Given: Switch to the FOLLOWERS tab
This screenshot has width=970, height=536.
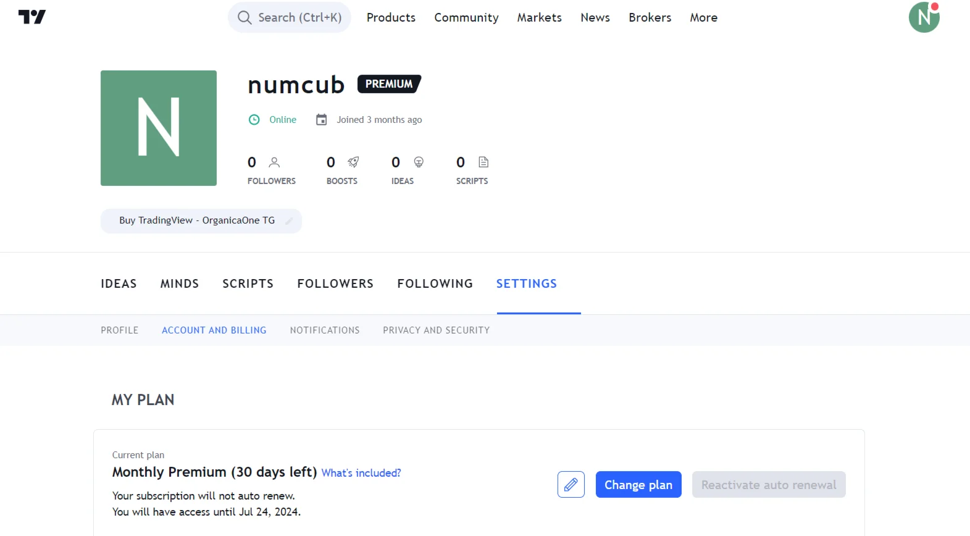Looking at the screenshot, I should point(335,283).
